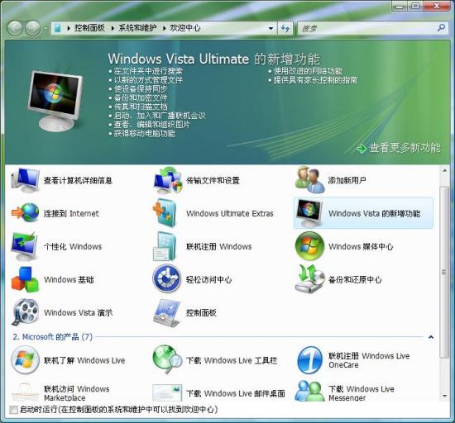This screenshot has height=423, width=455.
Task: Open the 联机注册 Windows icon
Action: point(165,246)
